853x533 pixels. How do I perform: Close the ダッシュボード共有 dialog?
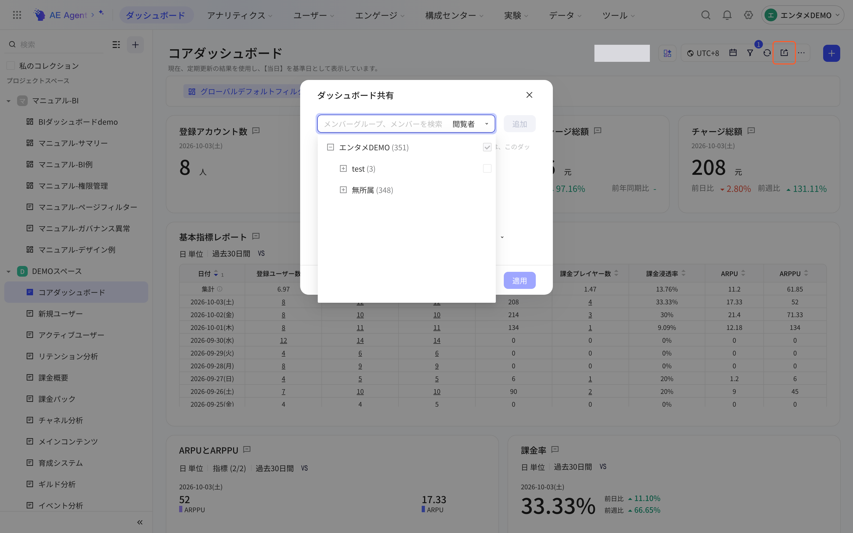[x=529, y=95]
